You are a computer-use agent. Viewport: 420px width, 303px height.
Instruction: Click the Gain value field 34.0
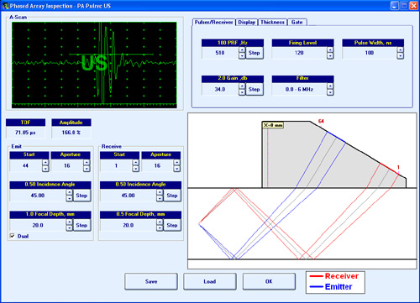(220, 89)
